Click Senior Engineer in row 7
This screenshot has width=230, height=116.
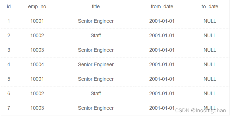(x=96, y=108)
